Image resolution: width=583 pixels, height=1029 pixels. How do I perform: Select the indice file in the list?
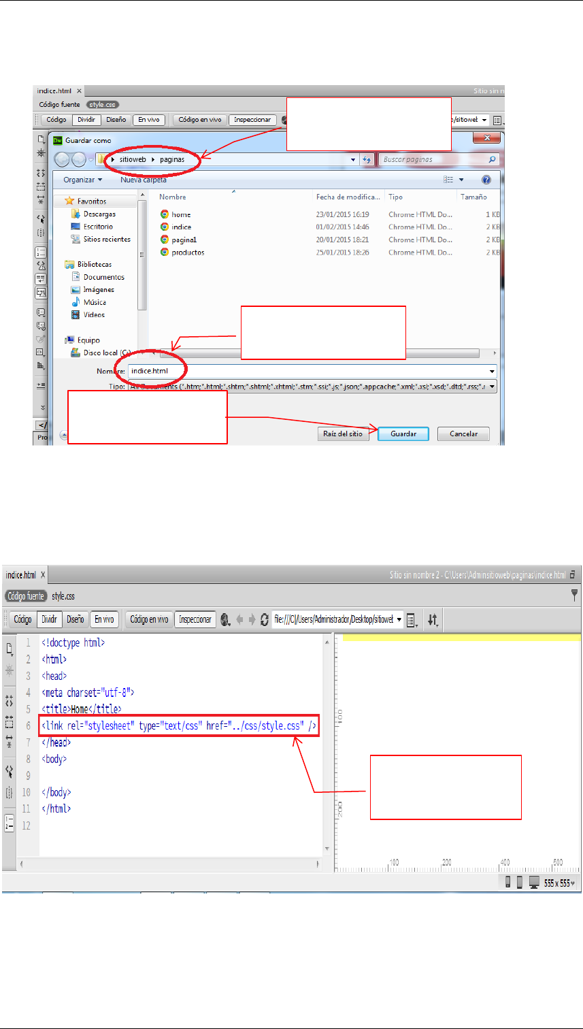click(181, 227)
